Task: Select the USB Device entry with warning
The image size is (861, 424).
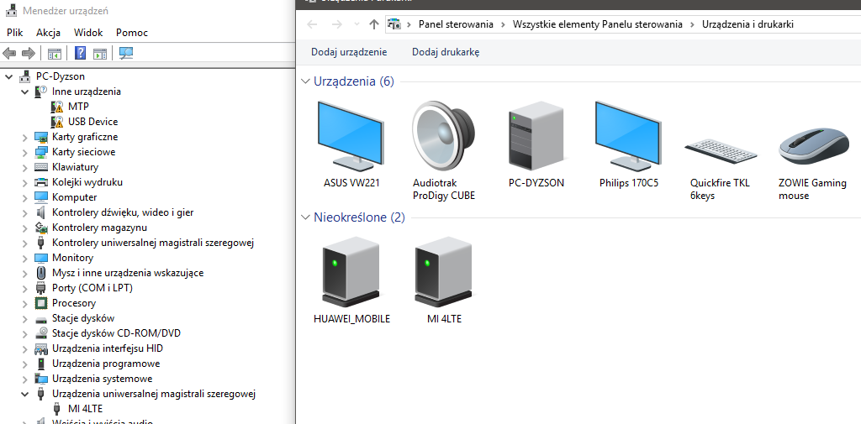Action: (92, 122)
